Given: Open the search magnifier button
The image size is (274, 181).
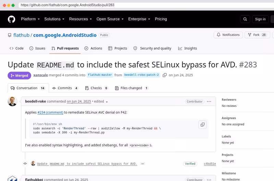Looking at the screenshot, I should [245, 19].
